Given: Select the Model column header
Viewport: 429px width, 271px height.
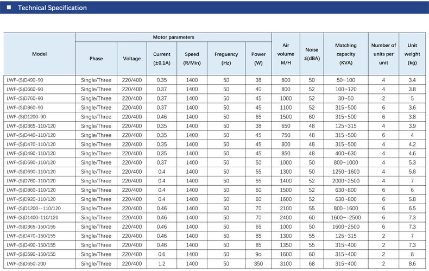Looking at the screenshot, I should pyautogui.click(x=40, y=54).
